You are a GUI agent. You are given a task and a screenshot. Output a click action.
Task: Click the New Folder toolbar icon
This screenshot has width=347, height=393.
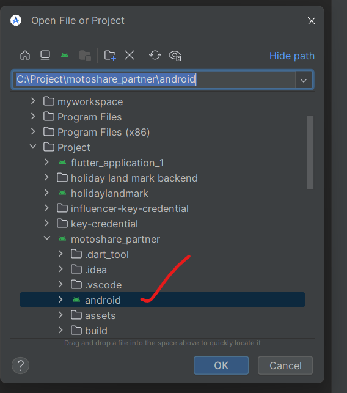pyautogui.click(x=110, y=56)
